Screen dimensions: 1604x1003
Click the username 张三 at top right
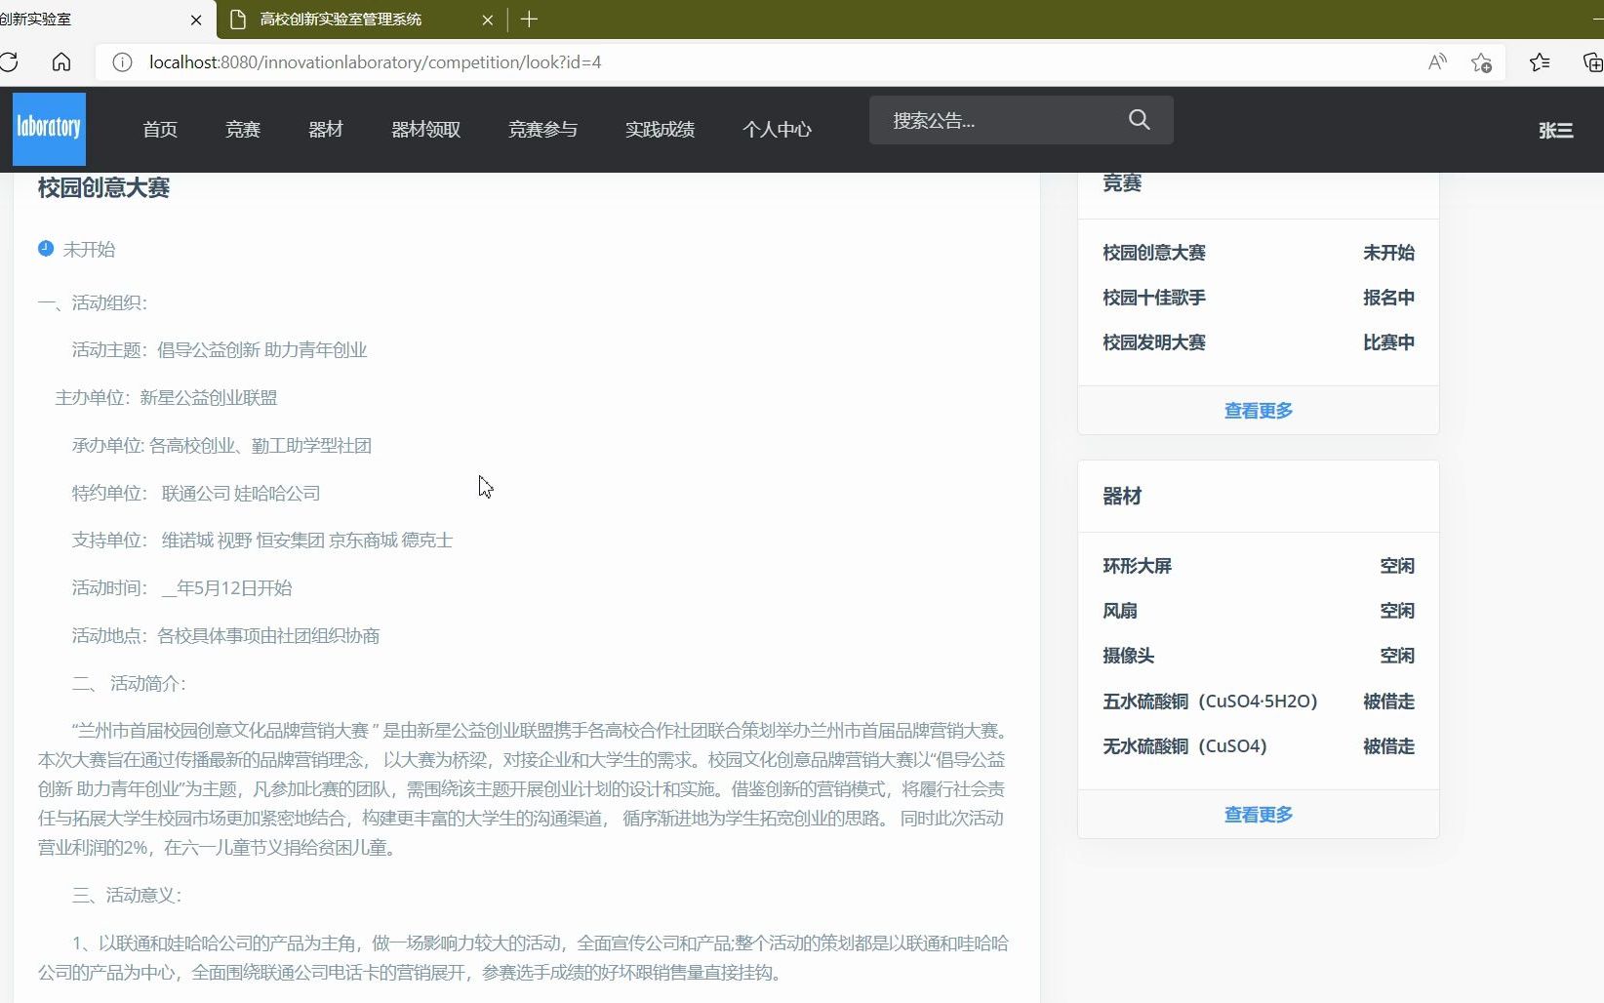pyautogui.click(x=1555, y=130)
